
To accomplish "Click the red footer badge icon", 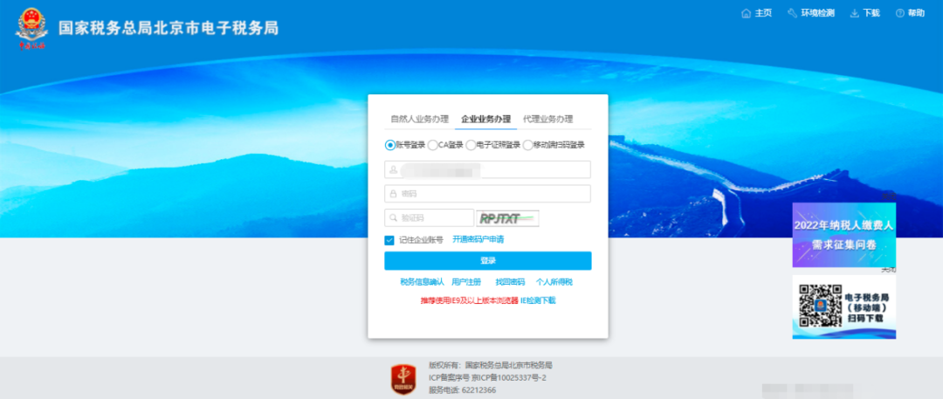I will coord(403,379).
